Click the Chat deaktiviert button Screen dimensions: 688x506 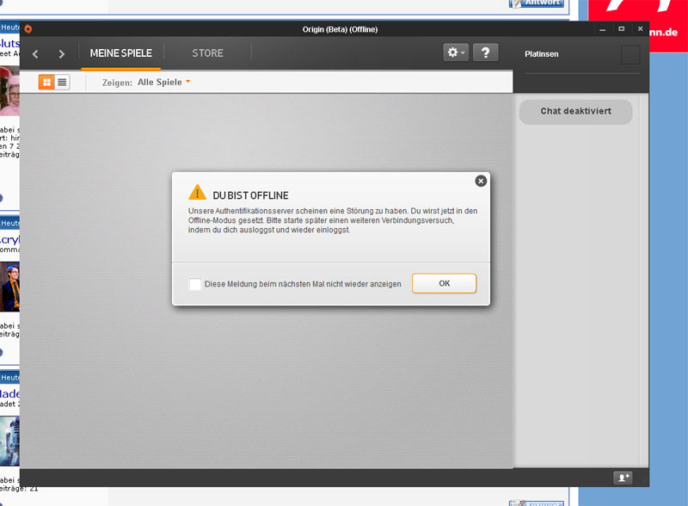click(575, 112)
